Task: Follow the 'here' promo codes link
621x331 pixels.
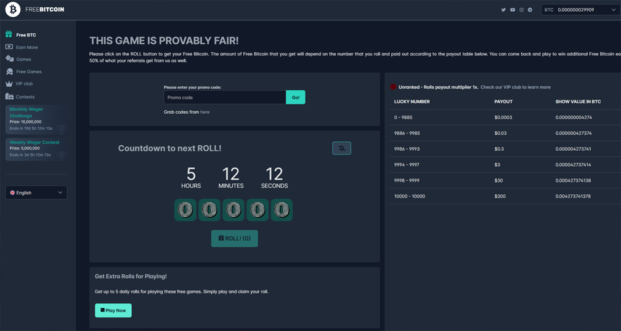Action: pos(205,113)
